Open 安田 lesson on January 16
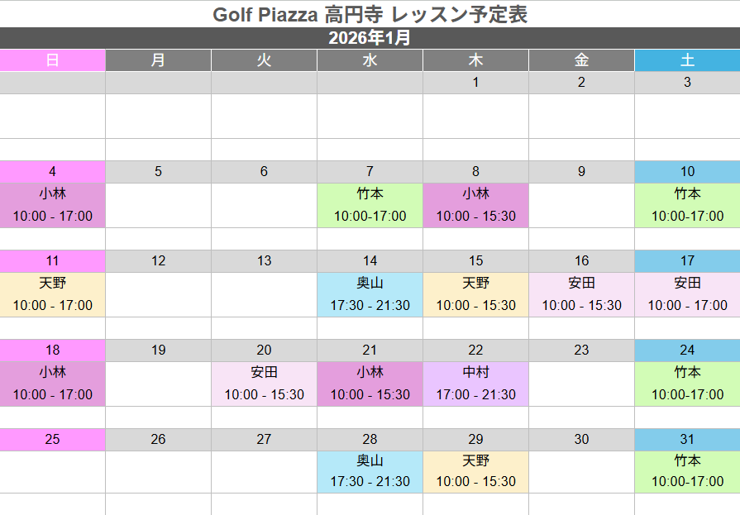The image size is (740, 515). pos(581,294)
